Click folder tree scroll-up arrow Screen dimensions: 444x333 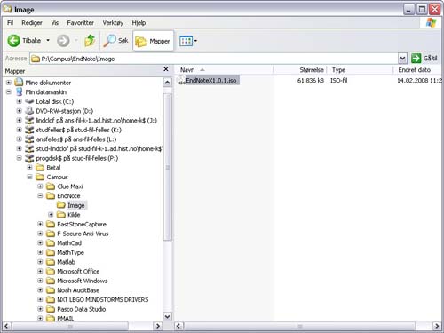click(167, 83)
